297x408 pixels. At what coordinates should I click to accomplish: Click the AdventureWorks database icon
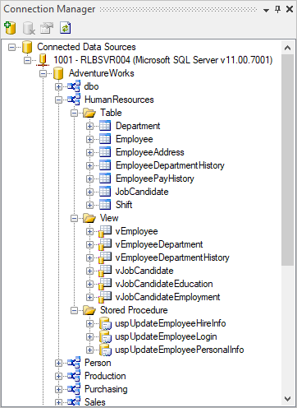click(58, 73)
